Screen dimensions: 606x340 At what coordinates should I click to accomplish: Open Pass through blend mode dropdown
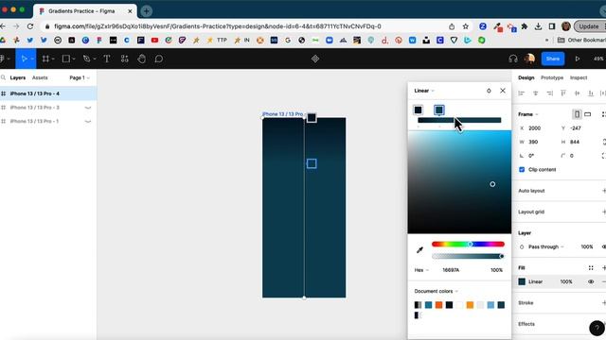[545, 246]
